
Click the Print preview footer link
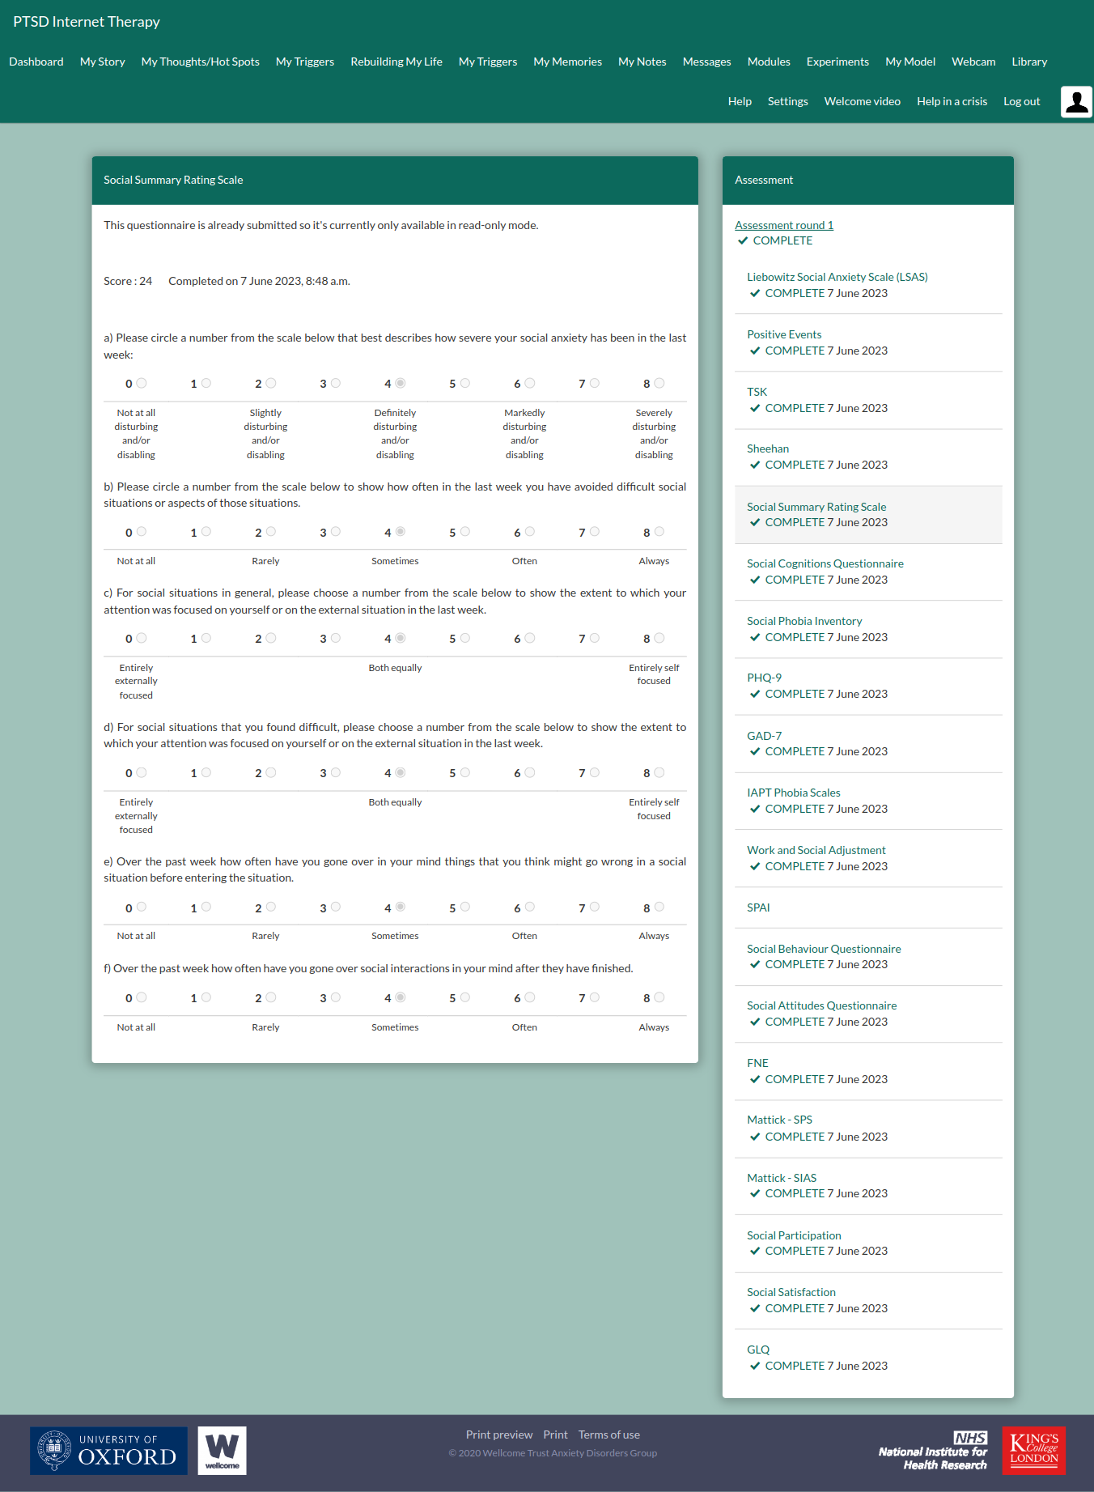pyautogui.click(x=498, y=1435)
